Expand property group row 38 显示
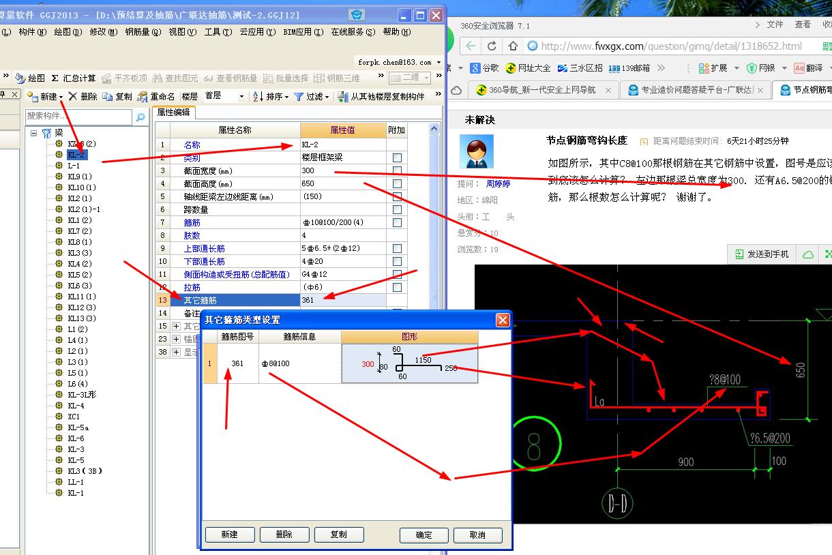Screen dimensions: 832x555 (177, 352)
